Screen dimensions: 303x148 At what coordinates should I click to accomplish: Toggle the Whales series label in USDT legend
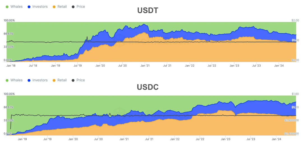[x=16, y=6]
